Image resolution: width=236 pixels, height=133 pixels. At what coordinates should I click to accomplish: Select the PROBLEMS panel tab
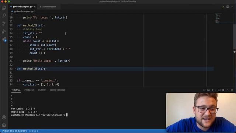pyautogui.click(x=29, y=90)
